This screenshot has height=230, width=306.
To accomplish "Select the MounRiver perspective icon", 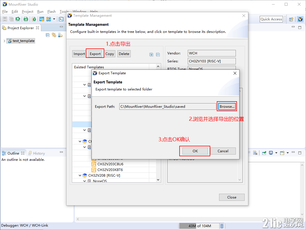I will pos(300,19).
